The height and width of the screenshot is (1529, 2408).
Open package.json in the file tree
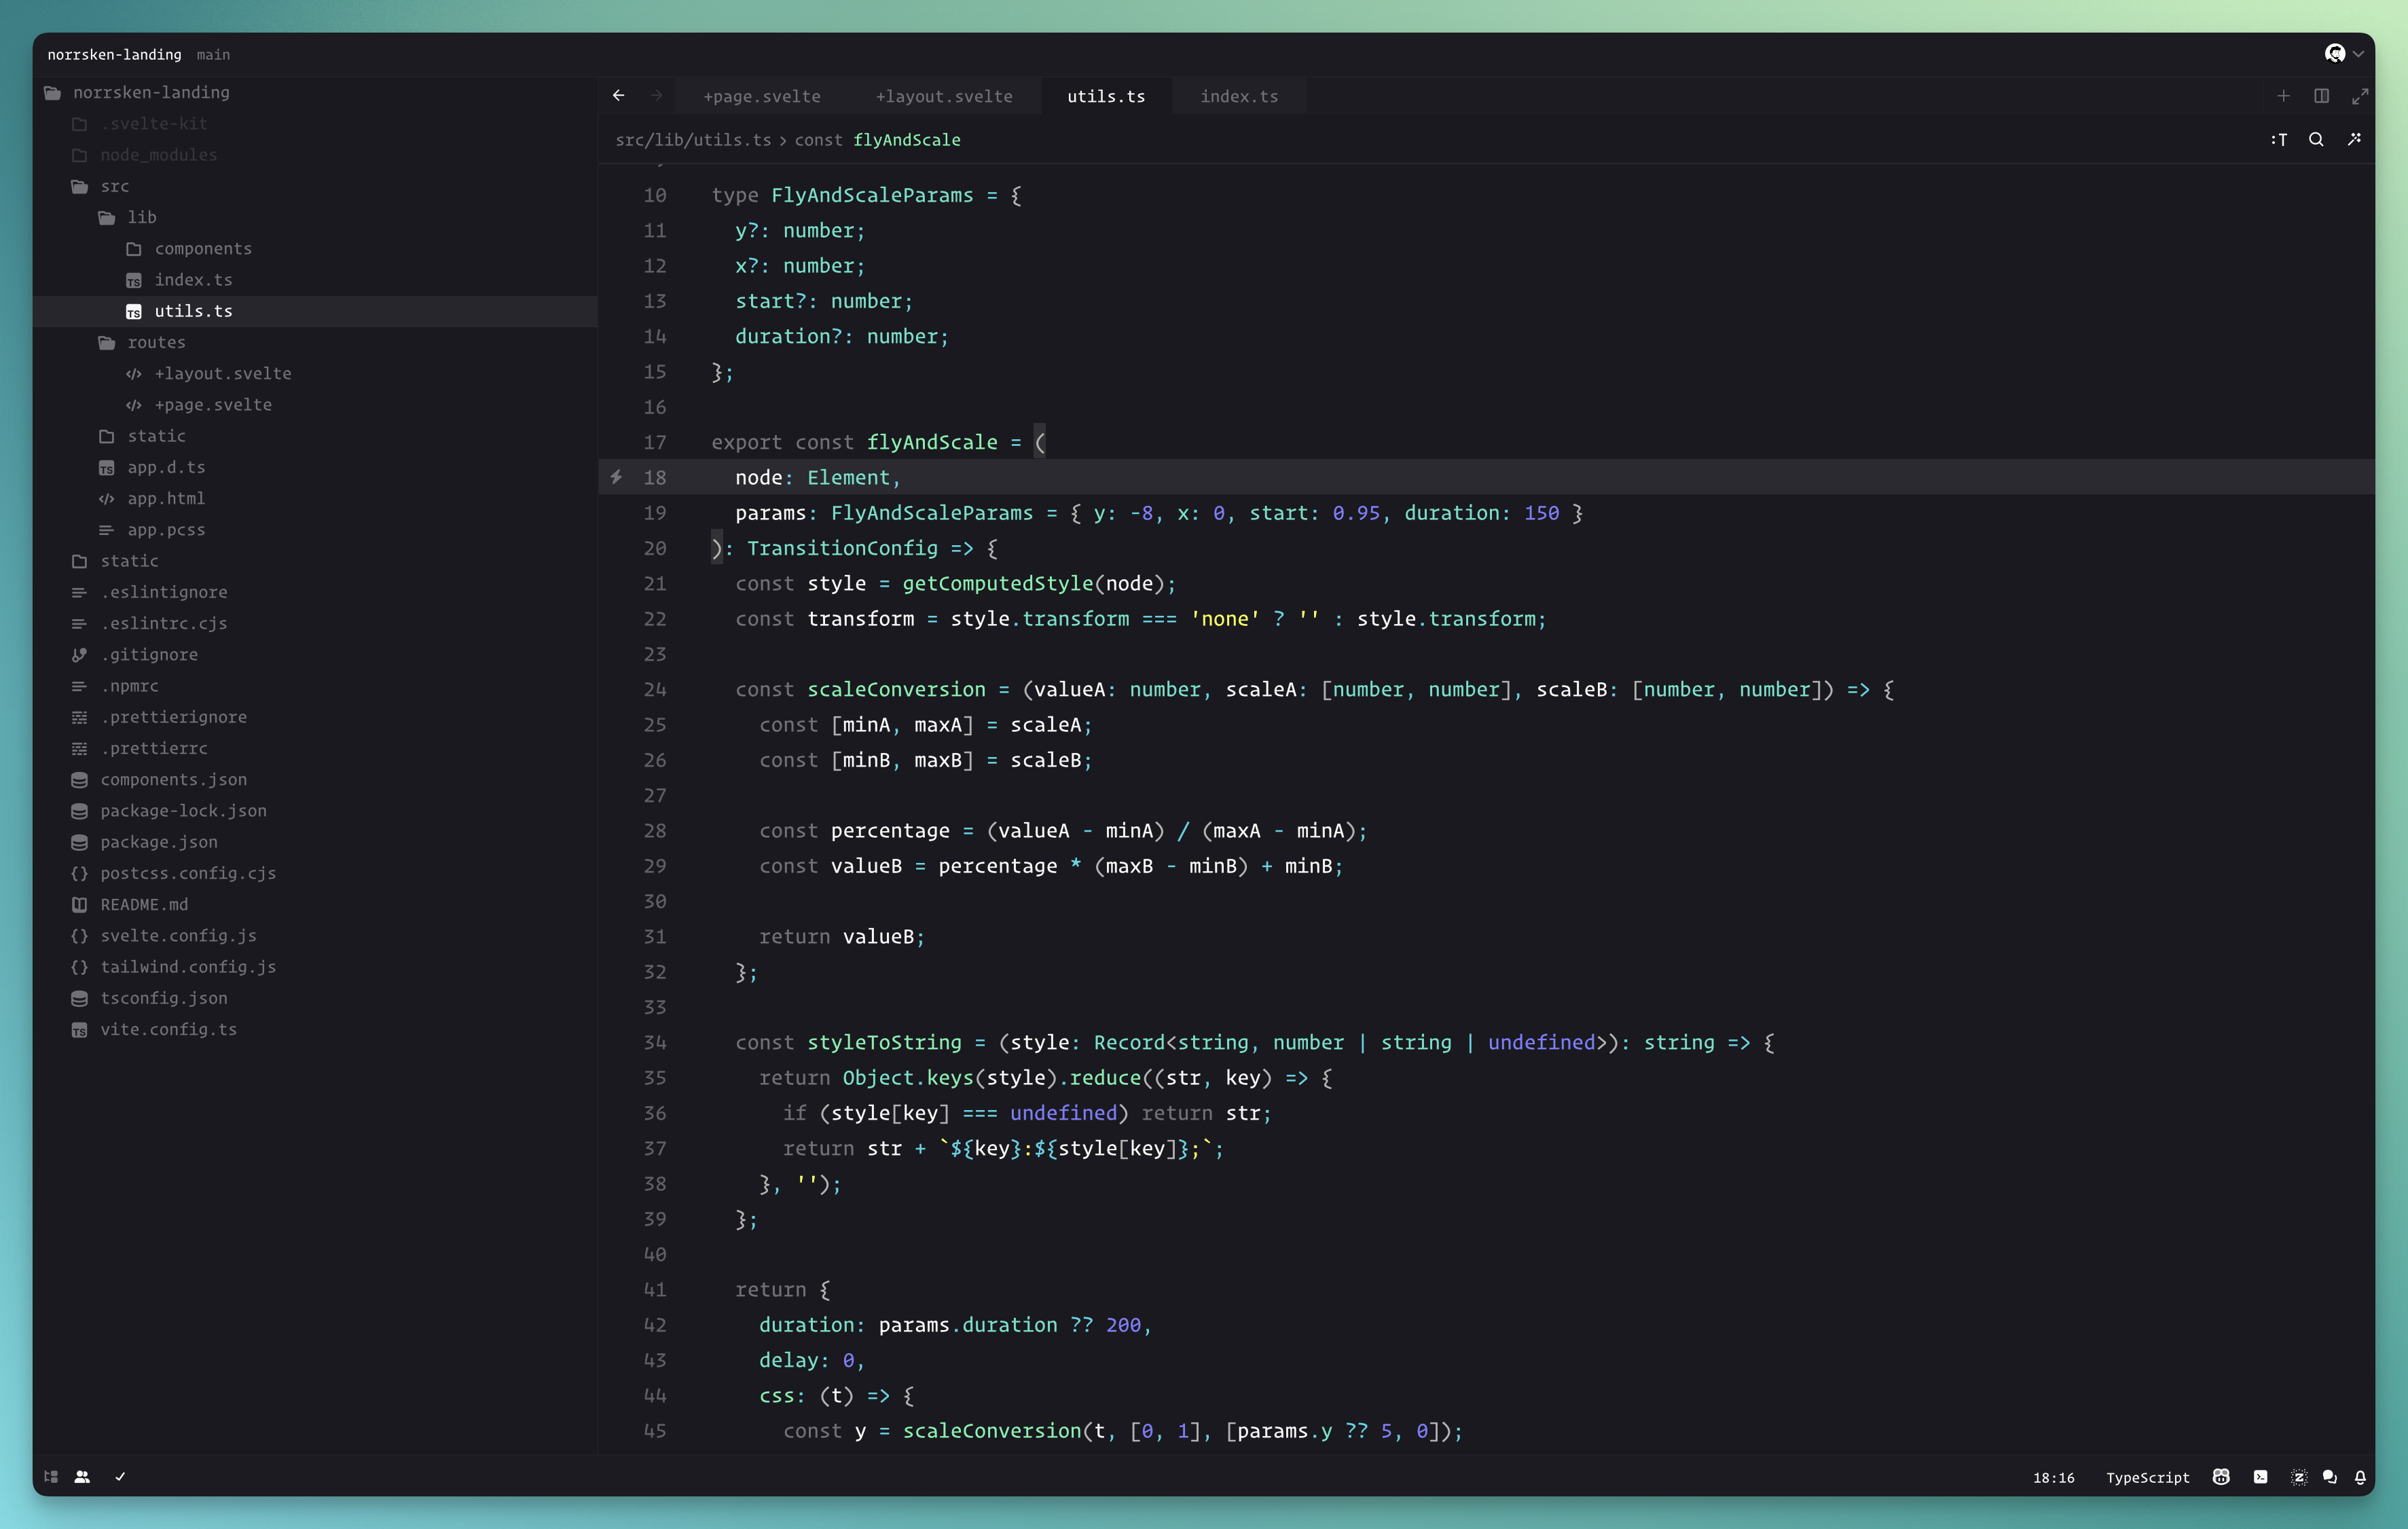click(x=315, y=842)
